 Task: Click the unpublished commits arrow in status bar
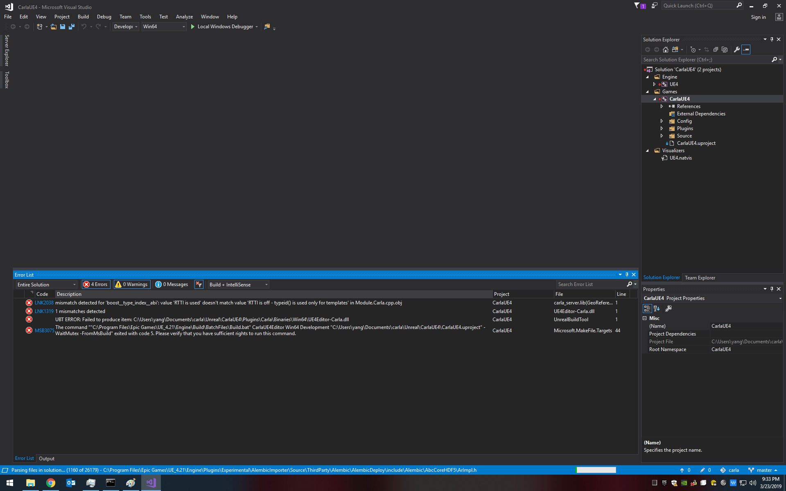[685, 470]
